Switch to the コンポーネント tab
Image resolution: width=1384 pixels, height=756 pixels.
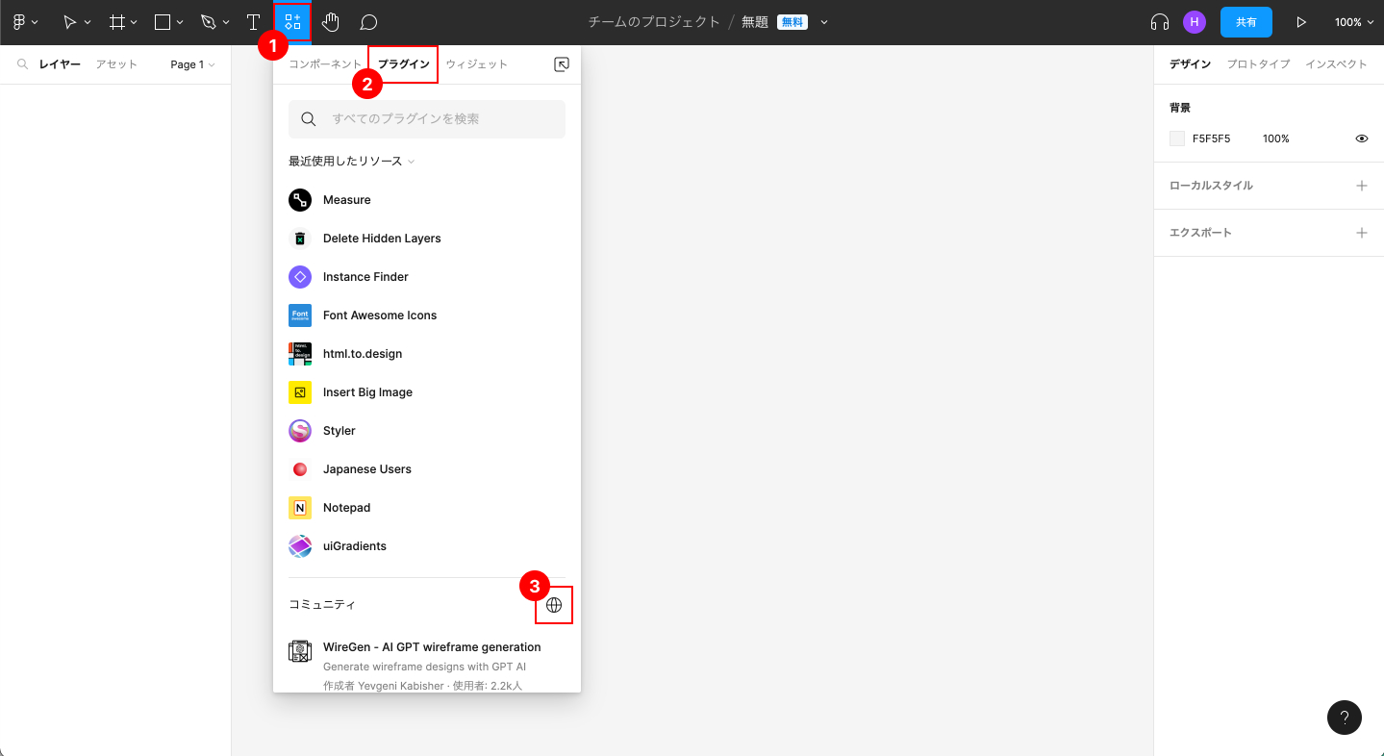325,64
